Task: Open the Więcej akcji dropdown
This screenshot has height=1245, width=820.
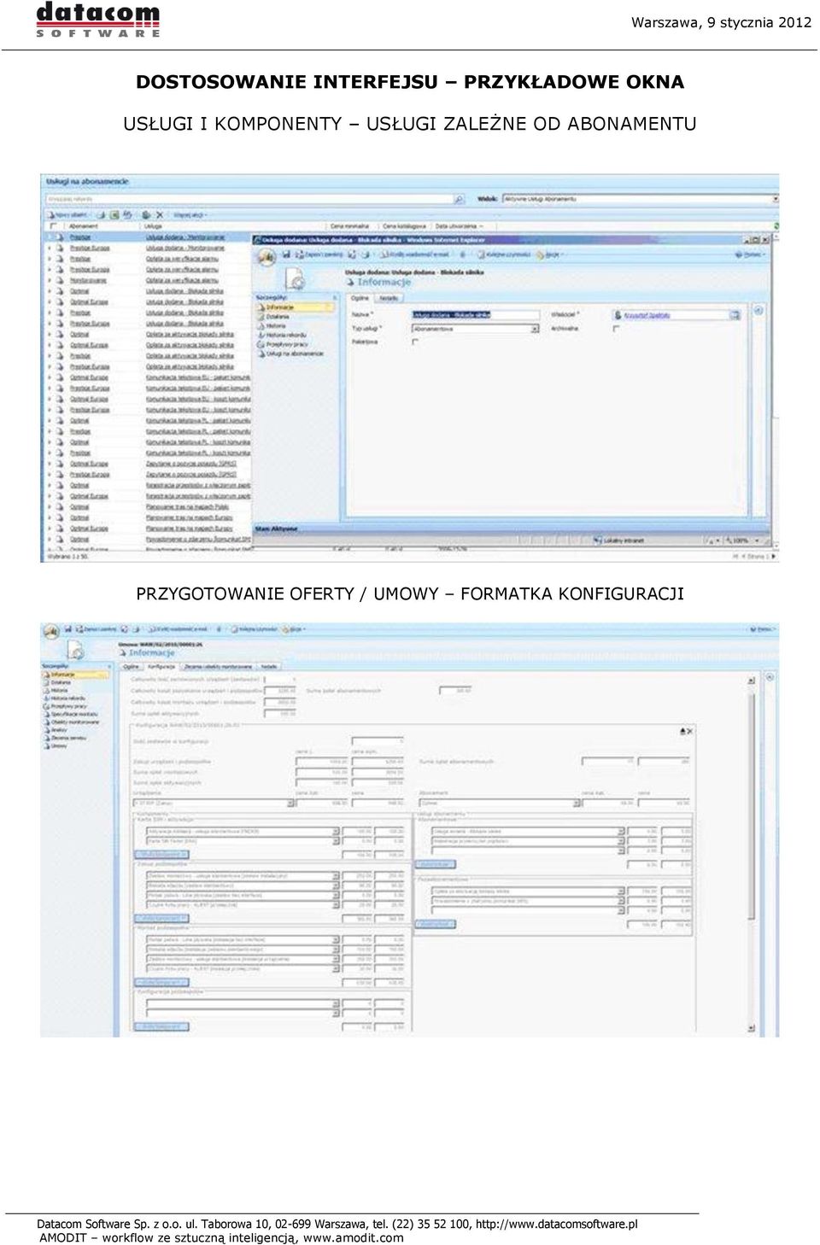Action: (x=190, y=215)
